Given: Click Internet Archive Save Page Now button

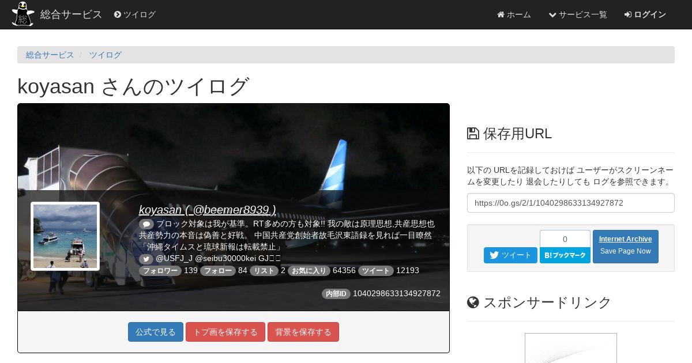Looking at the screenshot, I should coord(626,247).
